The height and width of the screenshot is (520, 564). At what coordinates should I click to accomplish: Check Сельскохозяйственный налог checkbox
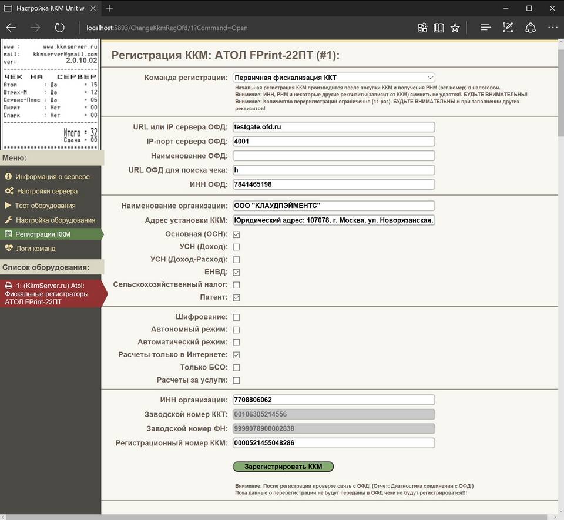(236, 285)
